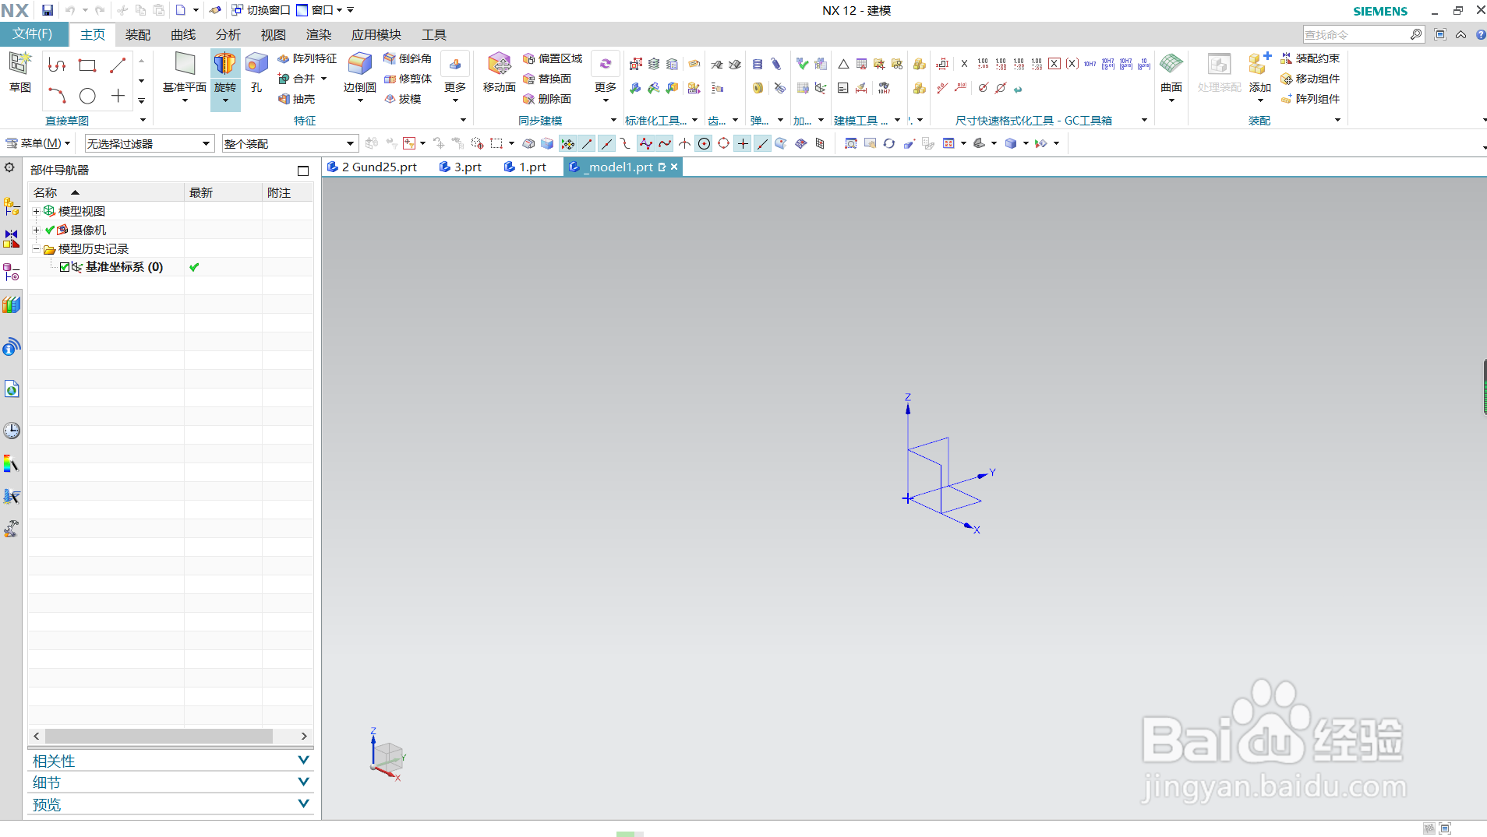Switch to the Curve (曲线) ribbon tab
This screenshot has width=1487, height=837.
[183, 35]
